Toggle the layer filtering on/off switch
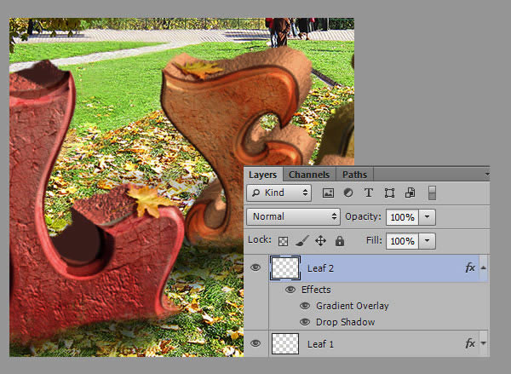 [432, 193]
